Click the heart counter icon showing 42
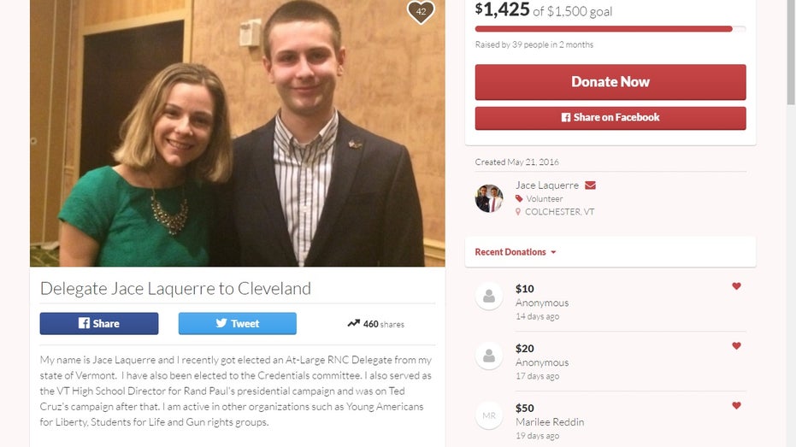 [x=421, y=12]
